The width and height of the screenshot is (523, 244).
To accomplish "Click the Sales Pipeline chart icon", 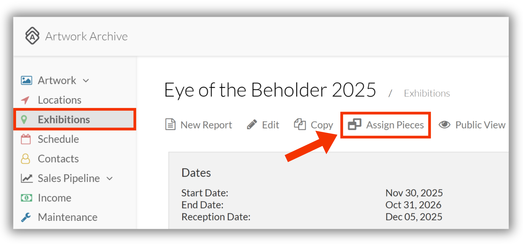I will click(27, 178).
